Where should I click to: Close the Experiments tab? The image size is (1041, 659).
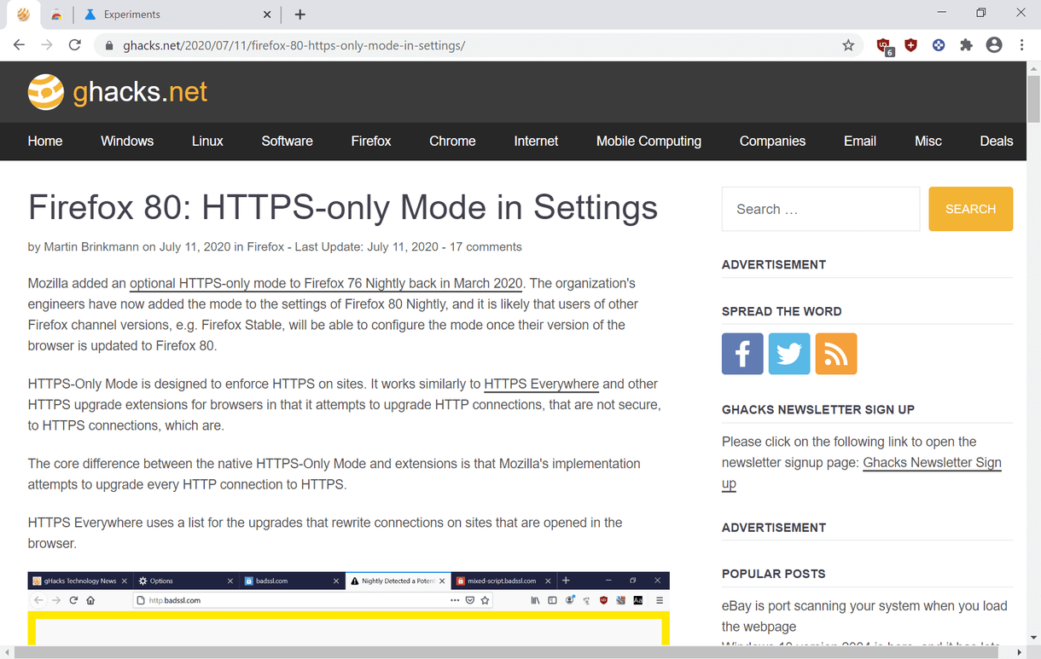click(x=267, y=14)
